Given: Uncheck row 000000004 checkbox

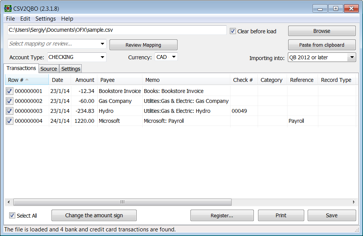Looking at the screenshot, I should (x=10, y=121).
